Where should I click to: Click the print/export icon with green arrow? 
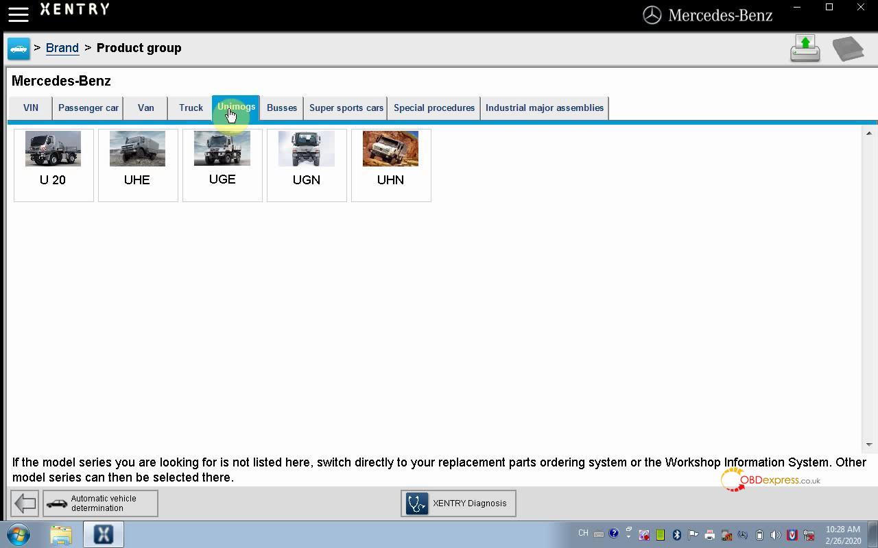[x=805, y=49]
